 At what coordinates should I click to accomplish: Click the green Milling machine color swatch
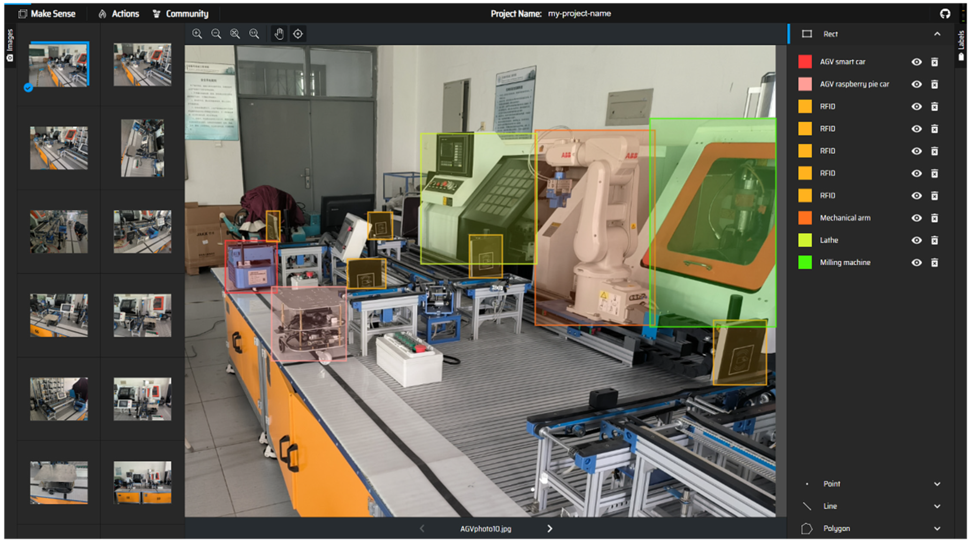pos(805,263)
